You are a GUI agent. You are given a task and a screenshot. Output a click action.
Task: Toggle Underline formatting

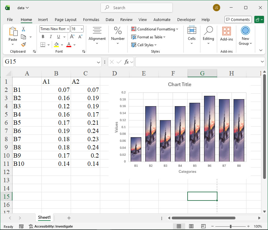pos(58,37)
